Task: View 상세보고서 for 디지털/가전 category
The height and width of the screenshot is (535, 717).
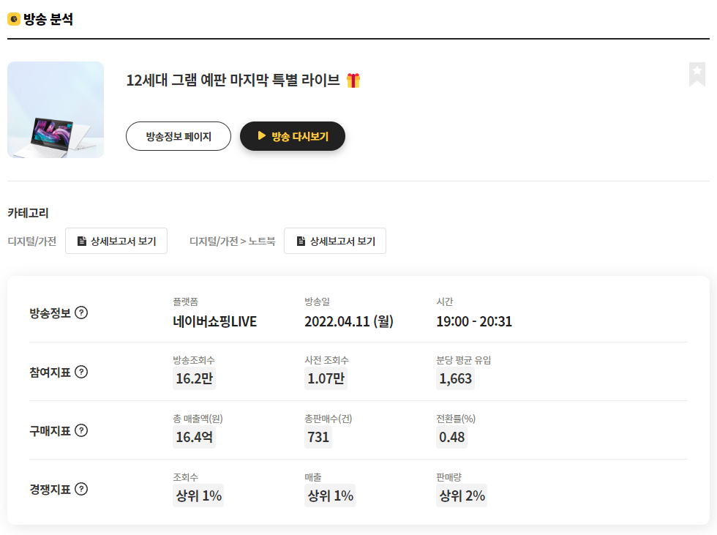Action: 116,241
